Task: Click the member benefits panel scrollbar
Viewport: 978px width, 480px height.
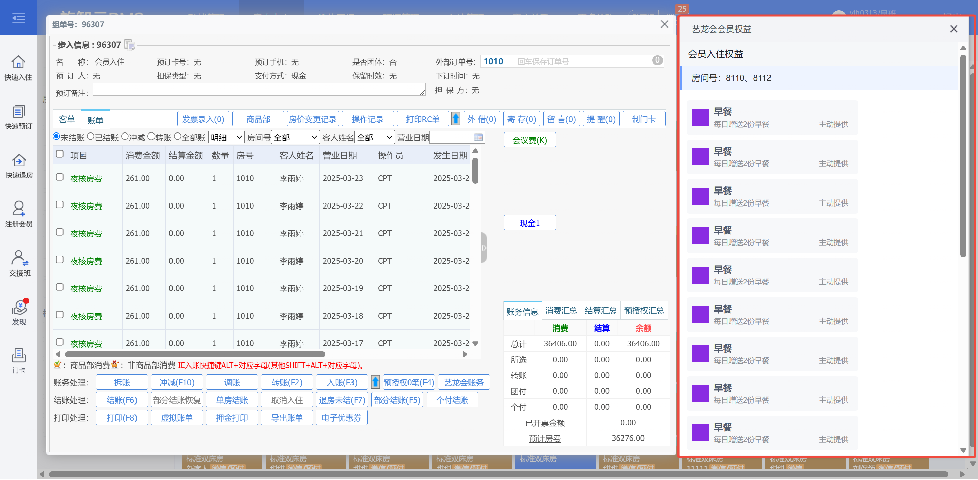Action: pyautogui.click(x=962, y=156)
